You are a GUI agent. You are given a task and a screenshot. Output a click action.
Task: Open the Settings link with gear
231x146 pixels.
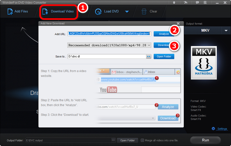220,129
